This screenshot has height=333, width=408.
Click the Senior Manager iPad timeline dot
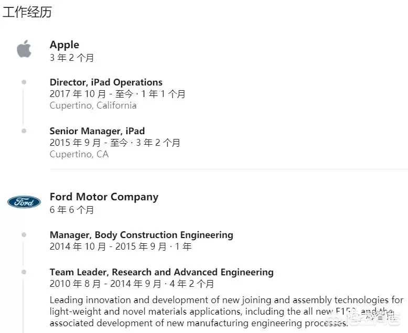[24, 131]
